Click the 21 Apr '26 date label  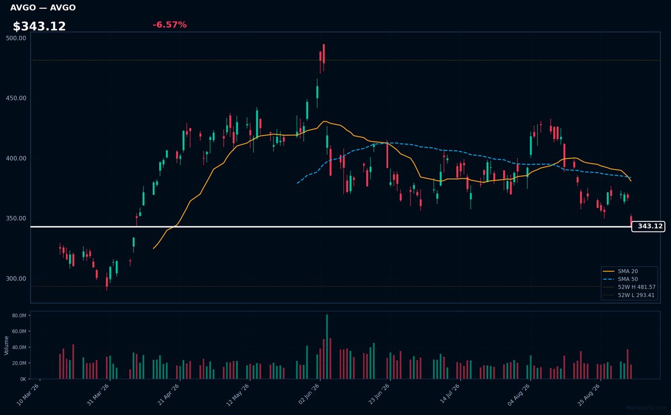(169, 395)
